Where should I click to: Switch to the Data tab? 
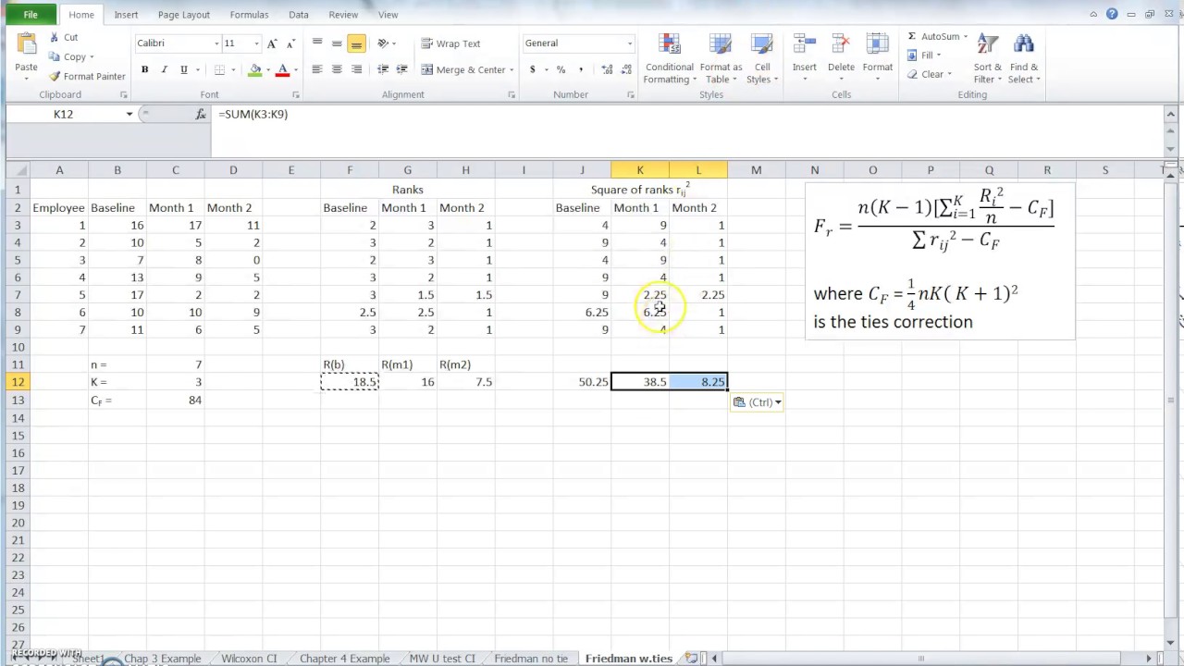click(x=298, y=15)
